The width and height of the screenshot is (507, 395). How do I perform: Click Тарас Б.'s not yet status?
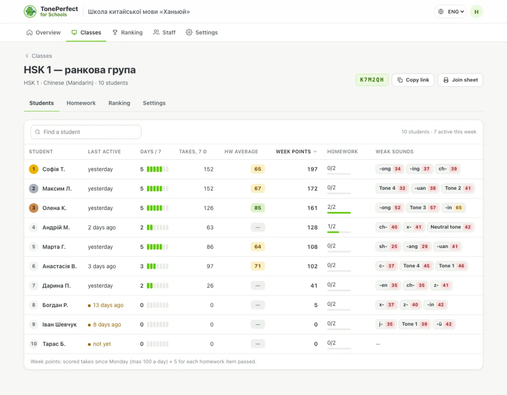click(99, 344)
